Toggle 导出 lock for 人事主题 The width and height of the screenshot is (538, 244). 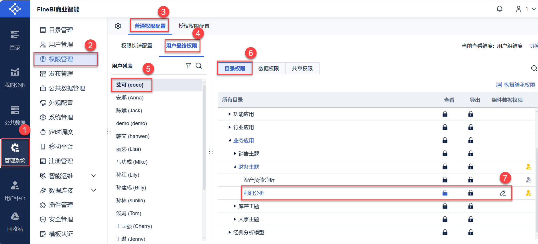[x=471, y=219]
